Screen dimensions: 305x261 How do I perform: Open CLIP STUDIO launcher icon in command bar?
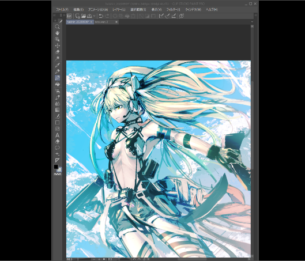[69, 16]
